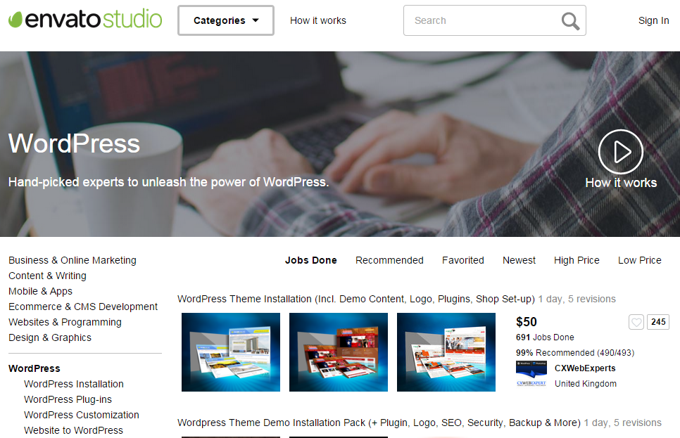The height and width of the screenshot is (438, 680).
Task: Open the How it works header link
Action: [x=318, y=20]
